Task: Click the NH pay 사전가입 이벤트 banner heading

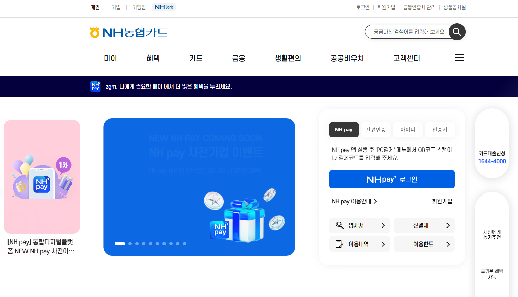Action: pyautogui.click(x=206, y=152)
